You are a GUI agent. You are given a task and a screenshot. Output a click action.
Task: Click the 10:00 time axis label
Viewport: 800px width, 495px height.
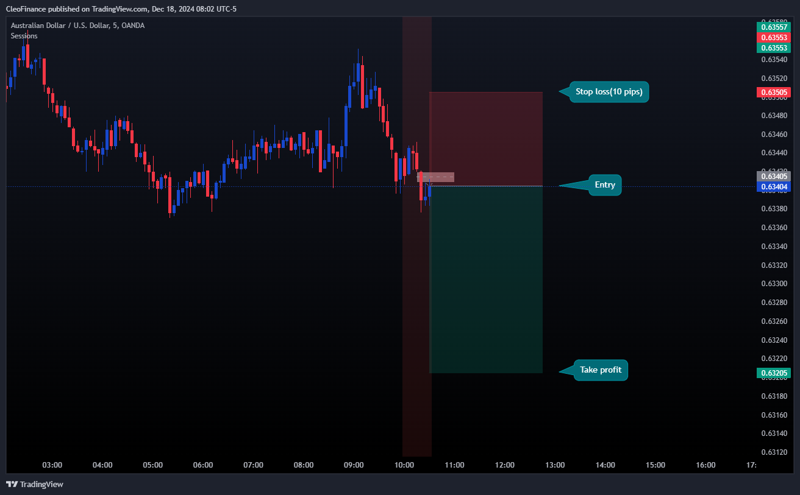tap(404, 465)
